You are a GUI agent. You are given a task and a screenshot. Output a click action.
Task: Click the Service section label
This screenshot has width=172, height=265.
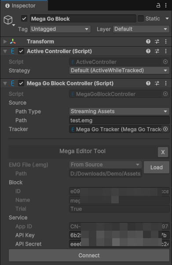coord(18,217)
